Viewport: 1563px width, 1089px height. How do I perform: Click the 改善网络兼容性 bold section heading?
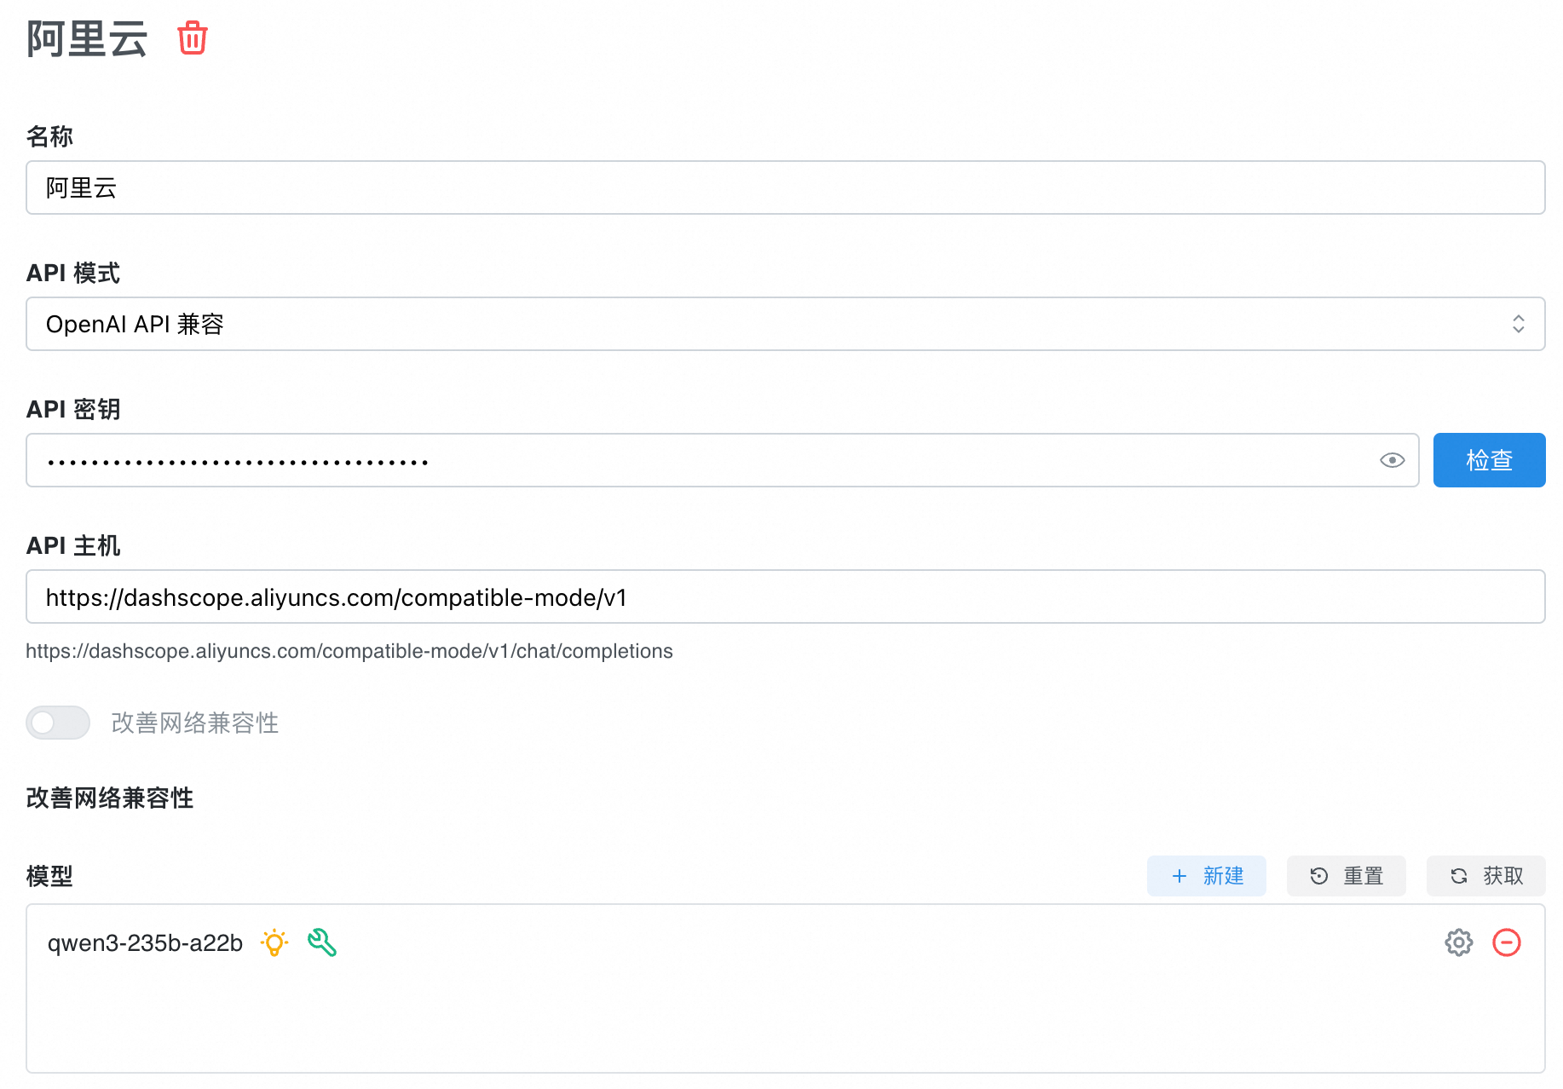pos(110,798)
